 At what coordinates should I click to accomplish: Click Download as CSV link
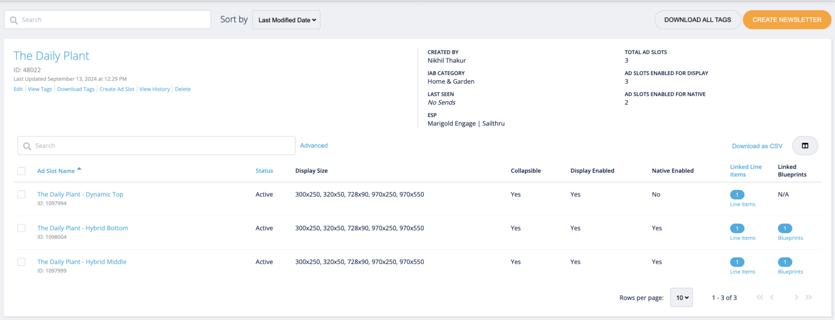click(757, 146)
